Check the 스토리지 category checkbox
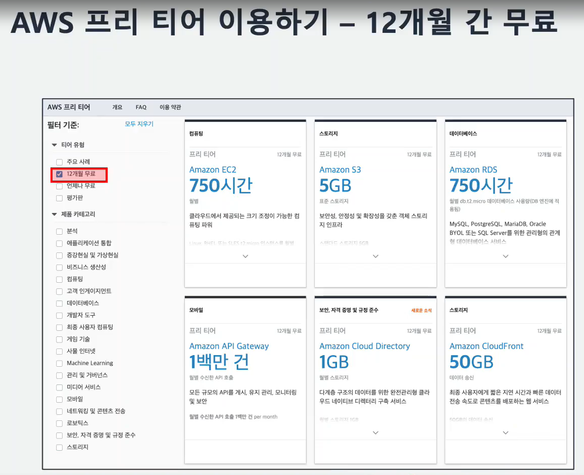 (x=59, y=447)
